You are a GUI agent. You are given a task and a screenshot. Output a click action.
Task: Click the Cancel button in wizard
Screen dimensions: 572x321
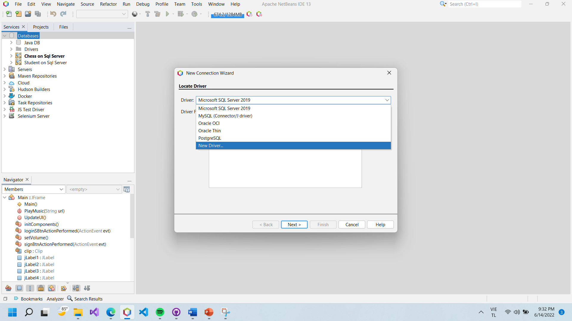click(352, 225)
